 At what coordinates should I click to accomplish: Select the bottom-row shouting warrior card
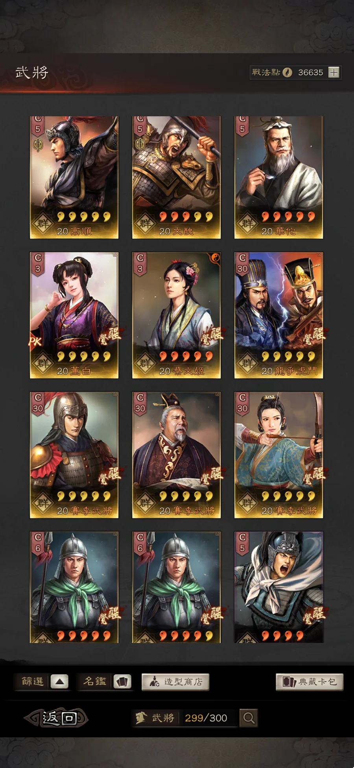[278, 587]
